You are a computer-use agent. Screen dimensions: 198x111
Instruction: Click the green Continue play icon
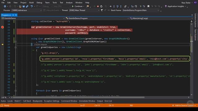pyautogui.click(x=73, y=6)
